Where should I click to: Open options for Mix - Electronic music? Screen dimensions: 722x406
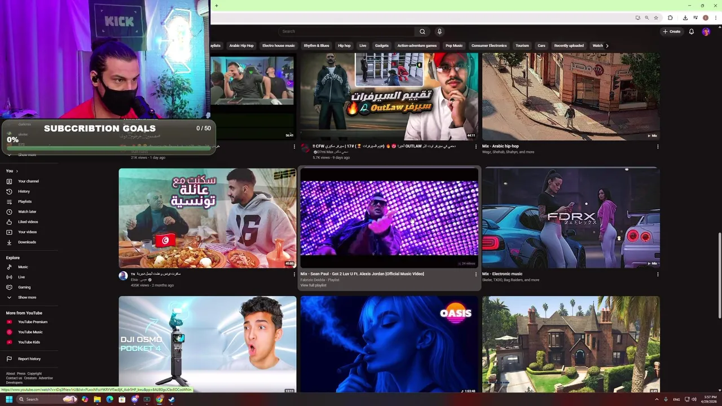point(657,275)
